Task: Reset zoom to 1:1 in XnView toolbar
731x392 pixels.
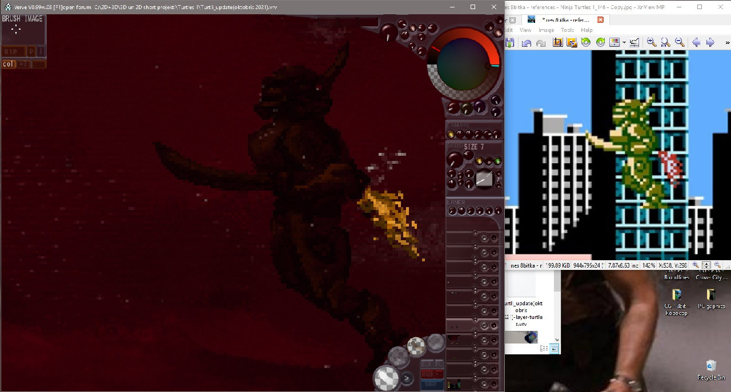Action: point(665,42)
